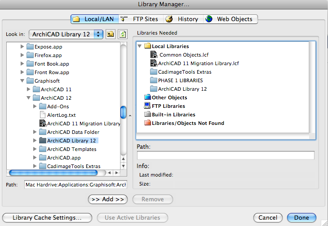
Task: Click the Graphisoft folder icon
Action: click(30, 80)
